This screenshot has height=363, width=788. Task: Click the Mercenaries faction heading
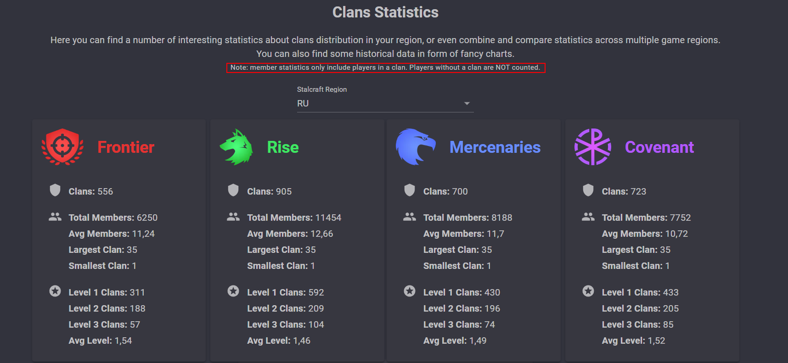click(495, 147)
